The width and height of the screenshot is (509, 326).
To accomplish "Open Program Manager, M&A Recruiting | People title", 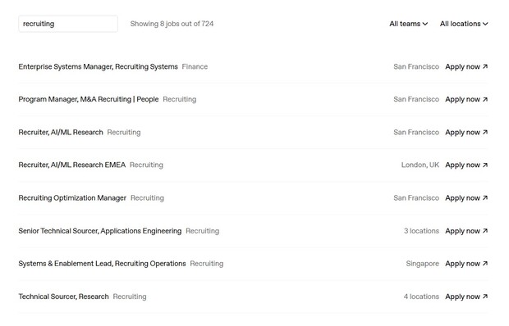I will (x=89, y=99).
